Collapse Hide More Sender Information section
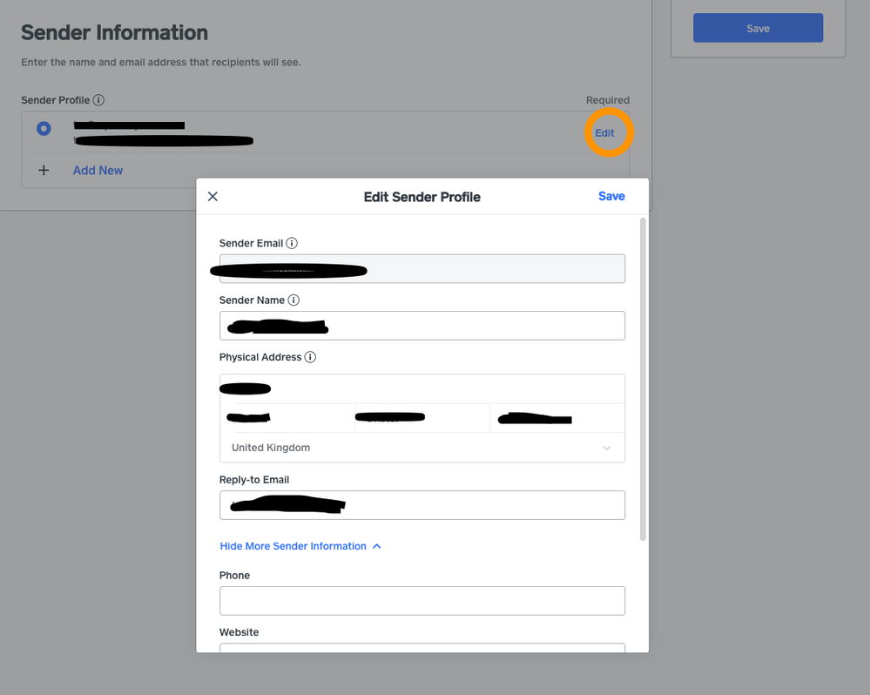 [x=300, y=546]
